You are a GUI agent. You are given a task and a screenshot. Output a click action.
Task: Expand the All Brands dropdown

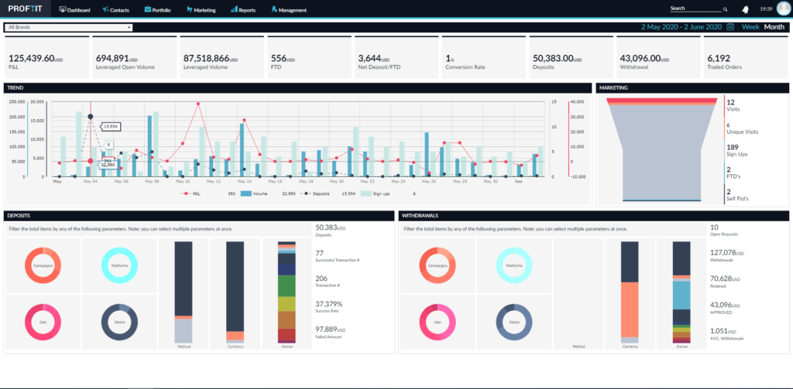(x=68, y=27)
